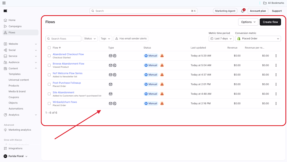The image size is (287, 162).
Task: Click the warning triangle for Site Abandonment
Action: [162, 94]
